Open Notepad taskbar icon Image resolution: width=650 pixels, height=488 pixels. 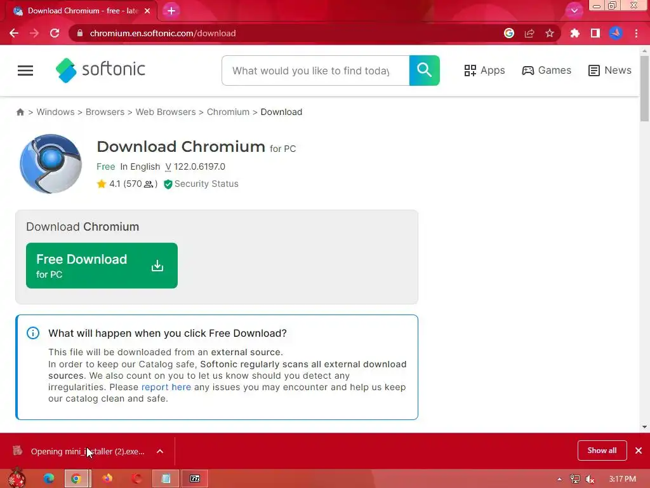166,478
